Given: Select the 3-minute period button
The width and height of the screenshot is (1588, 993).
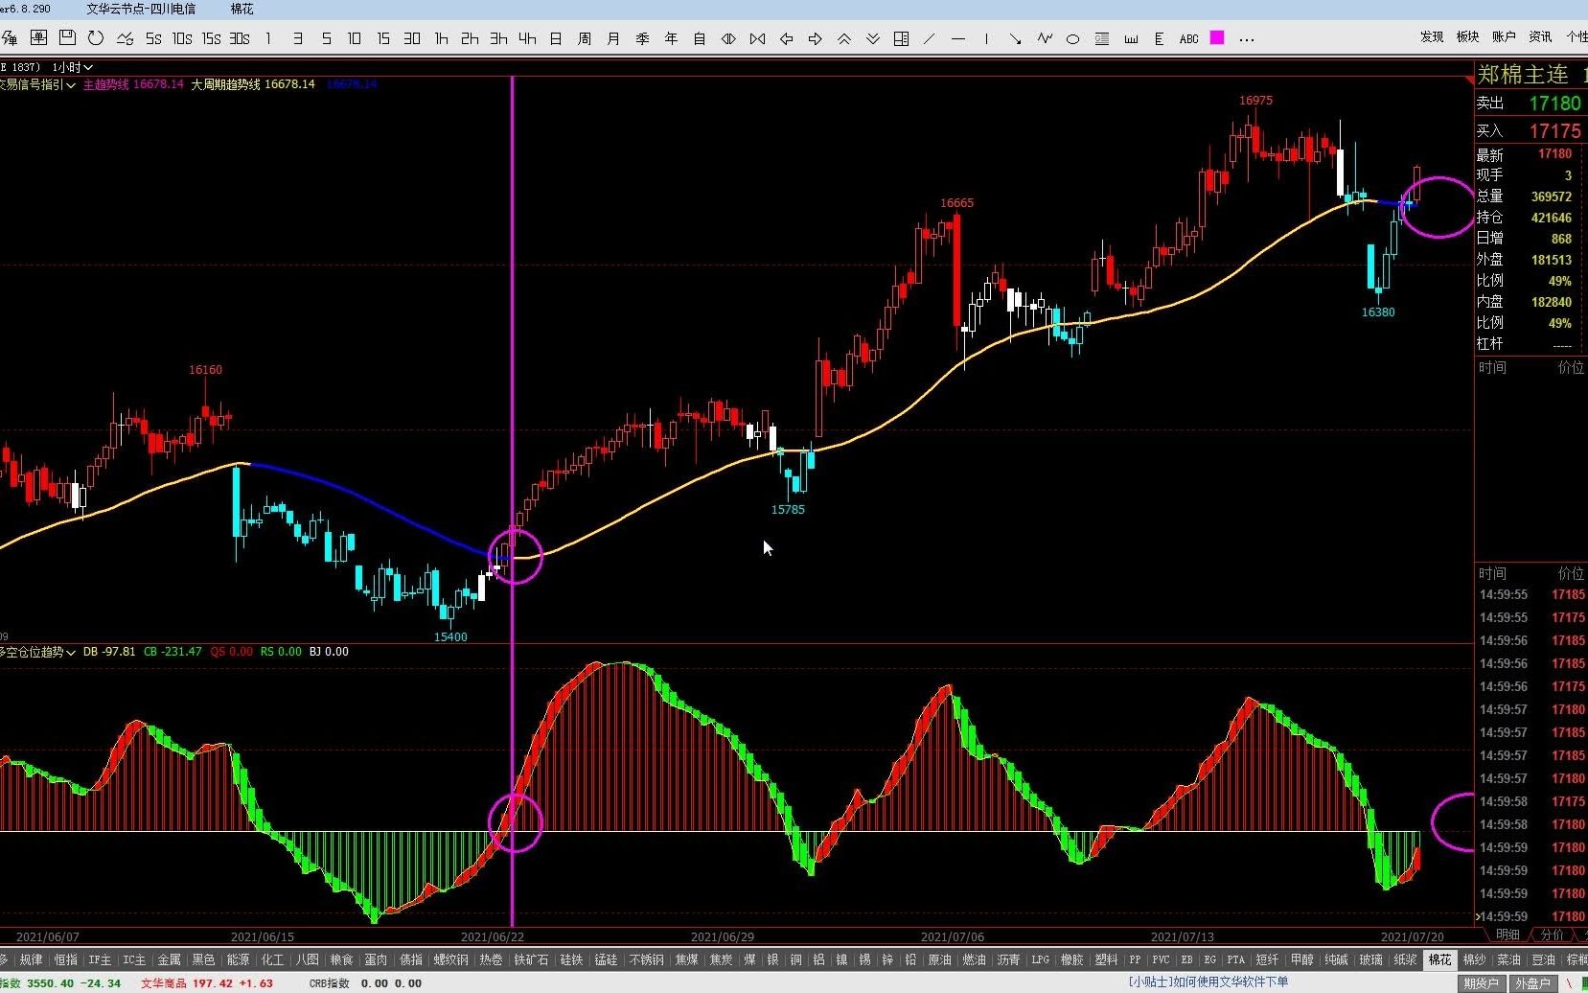Looking at the screenshot, I should pos(297,38).
